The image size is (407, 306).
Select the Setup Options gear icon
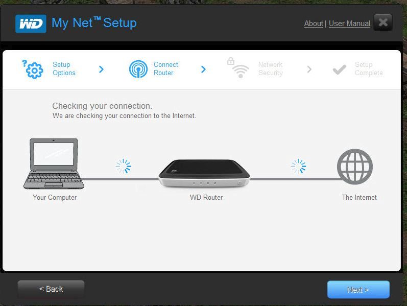pos(33,69)
